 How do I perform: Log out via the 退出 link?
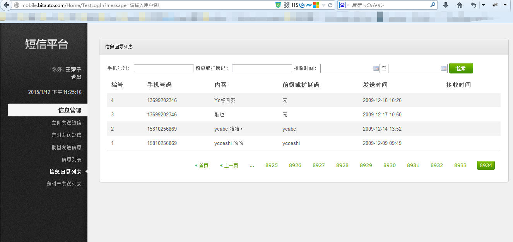[x=76, y=77]
